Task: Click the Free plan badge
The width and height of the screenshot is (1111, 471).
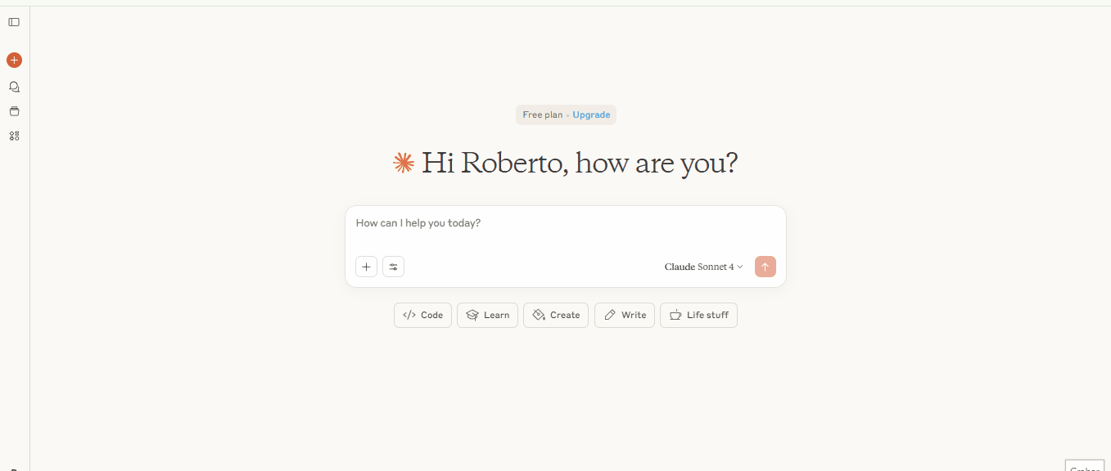Action: (x=543, y=115)
